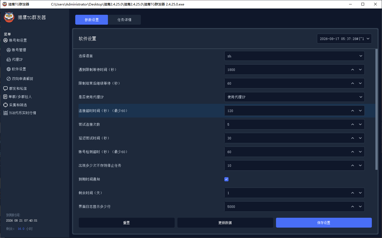Image resolution: width=382 pixels, height=238 pixels.
Task: Click the 群发和私信 chat bubble icon
Action: 5,88
